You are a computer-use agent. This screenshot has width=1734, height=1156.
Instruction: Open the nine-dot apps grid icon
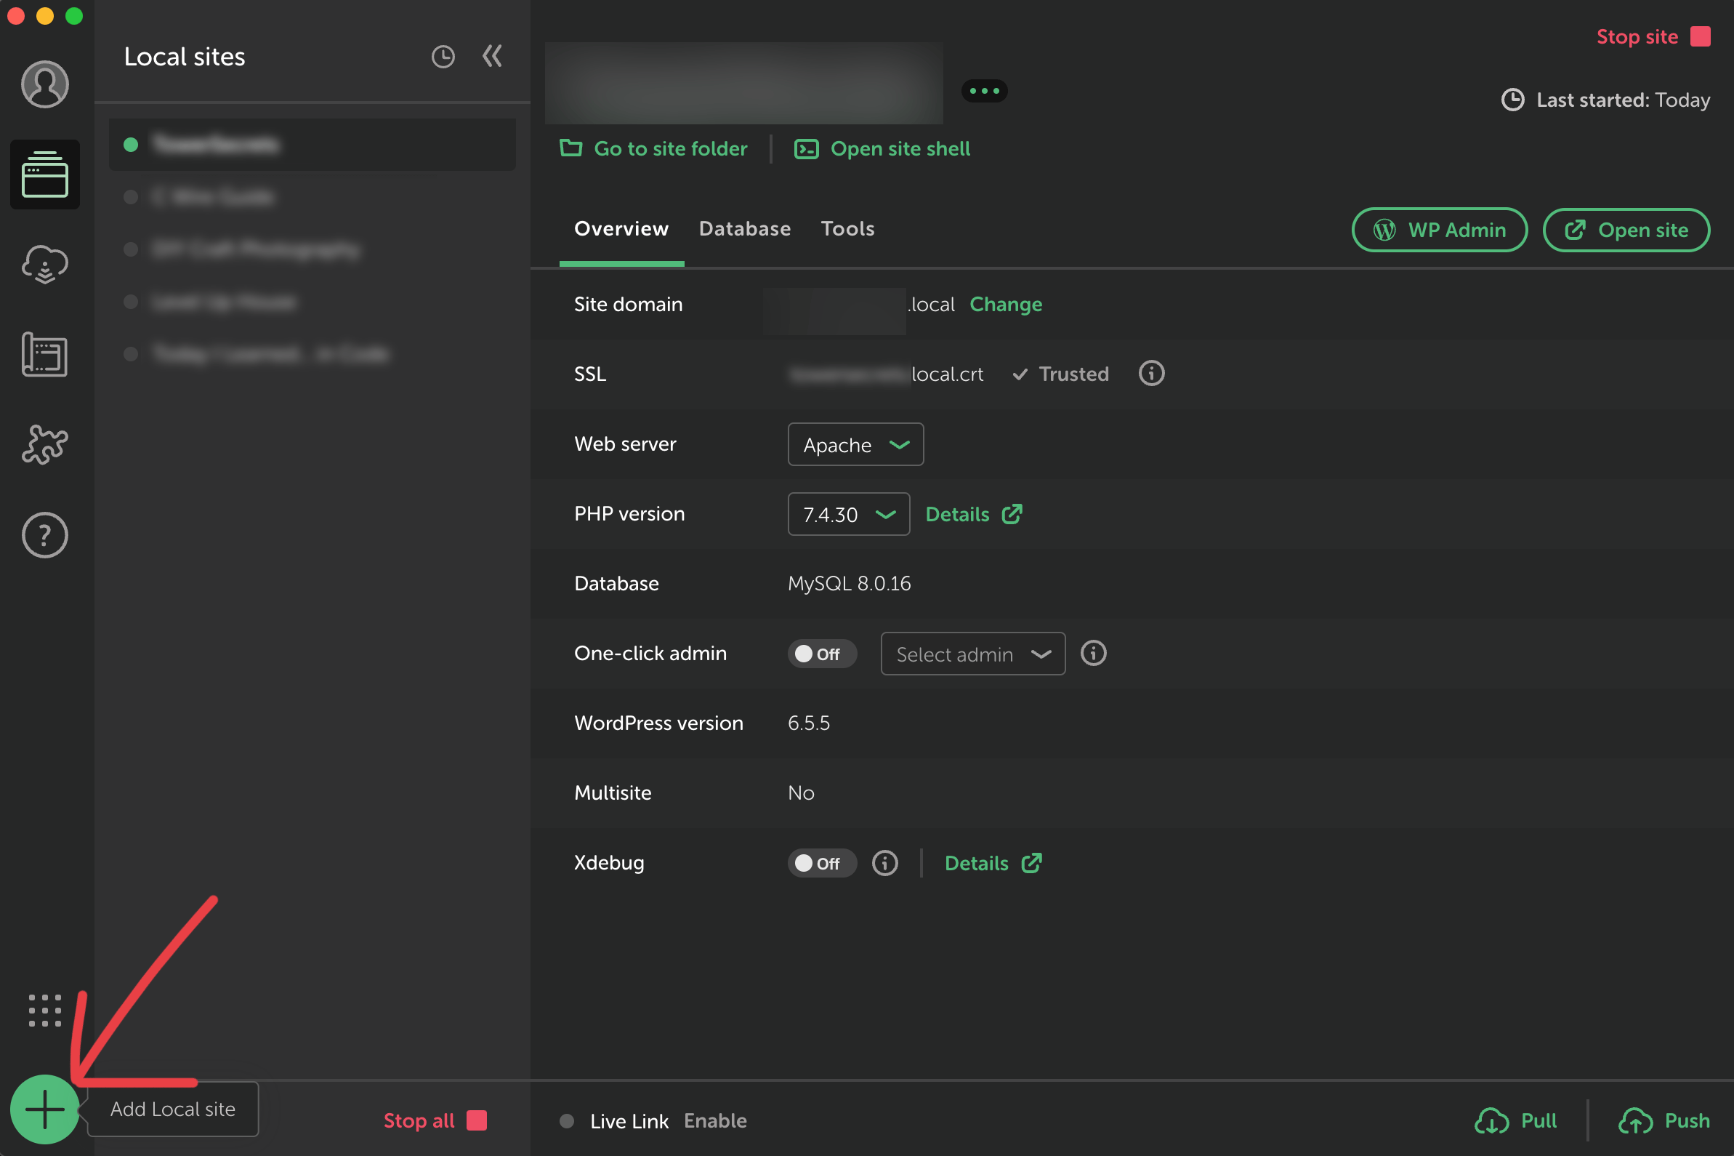[x=45, y=1010]
